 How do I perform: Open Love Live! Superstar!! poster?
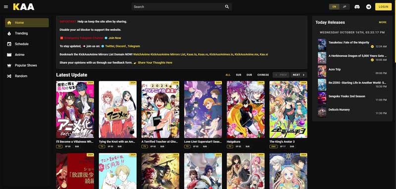click(203, 110)
